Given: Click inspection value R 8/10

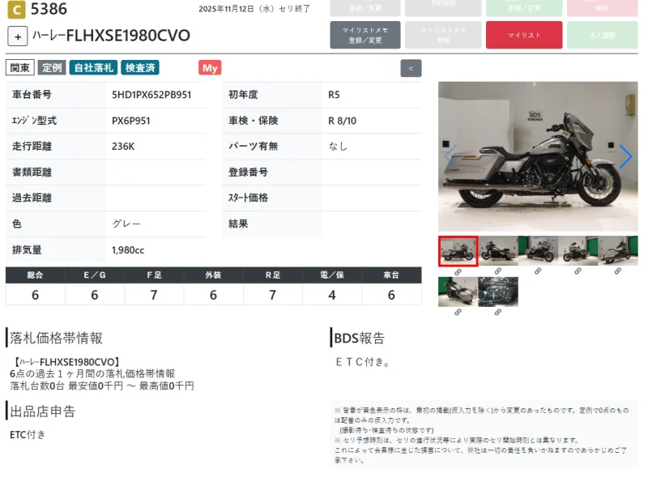Looking at the screenshot, I should tap(342, 121).
